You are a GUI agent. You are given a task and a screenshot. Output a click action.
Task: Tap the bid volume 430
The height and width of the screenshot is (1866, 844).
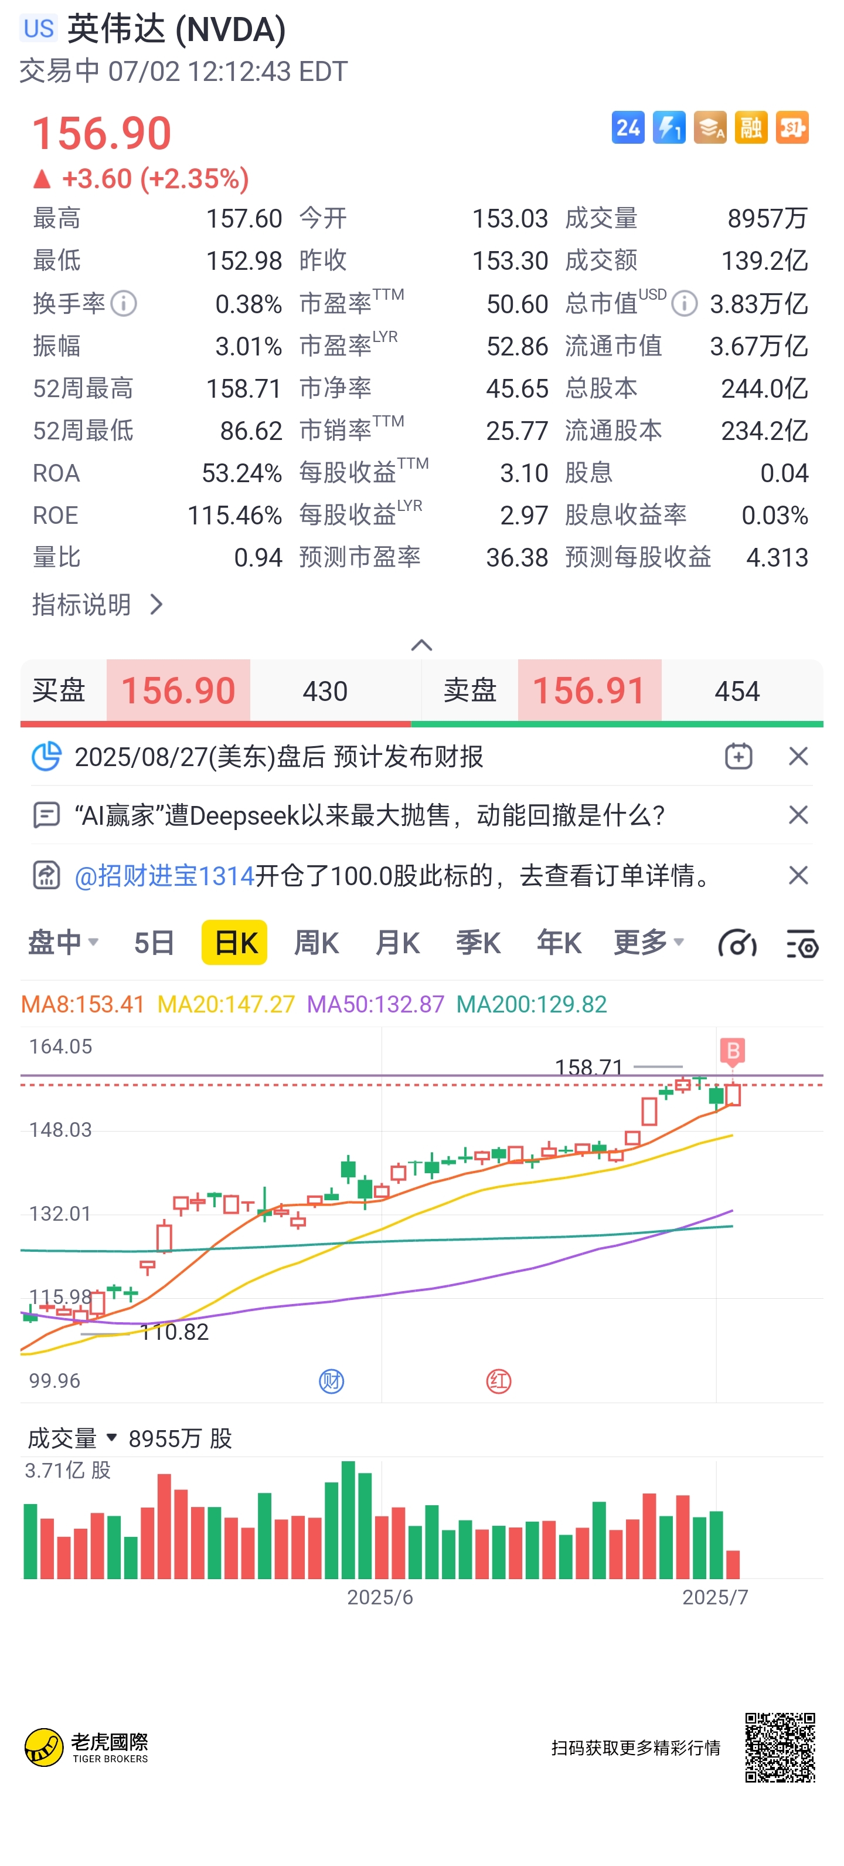(x=325, y=691)
